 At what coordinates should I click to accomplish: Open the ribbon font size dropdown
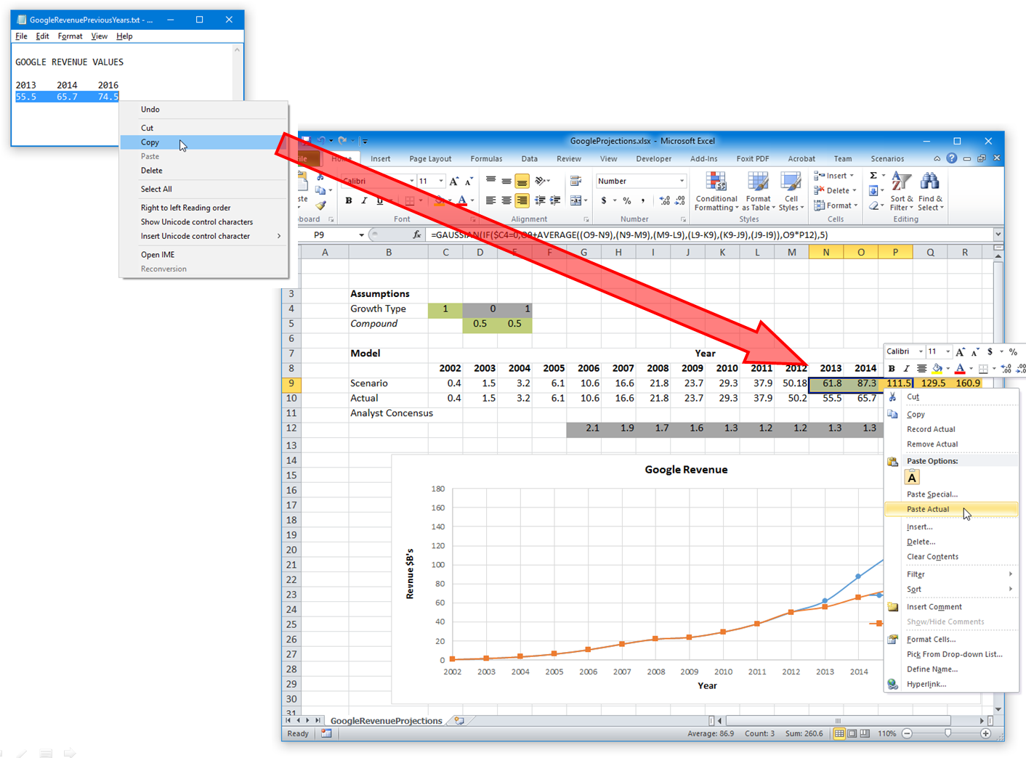click(x=441, y=181)
